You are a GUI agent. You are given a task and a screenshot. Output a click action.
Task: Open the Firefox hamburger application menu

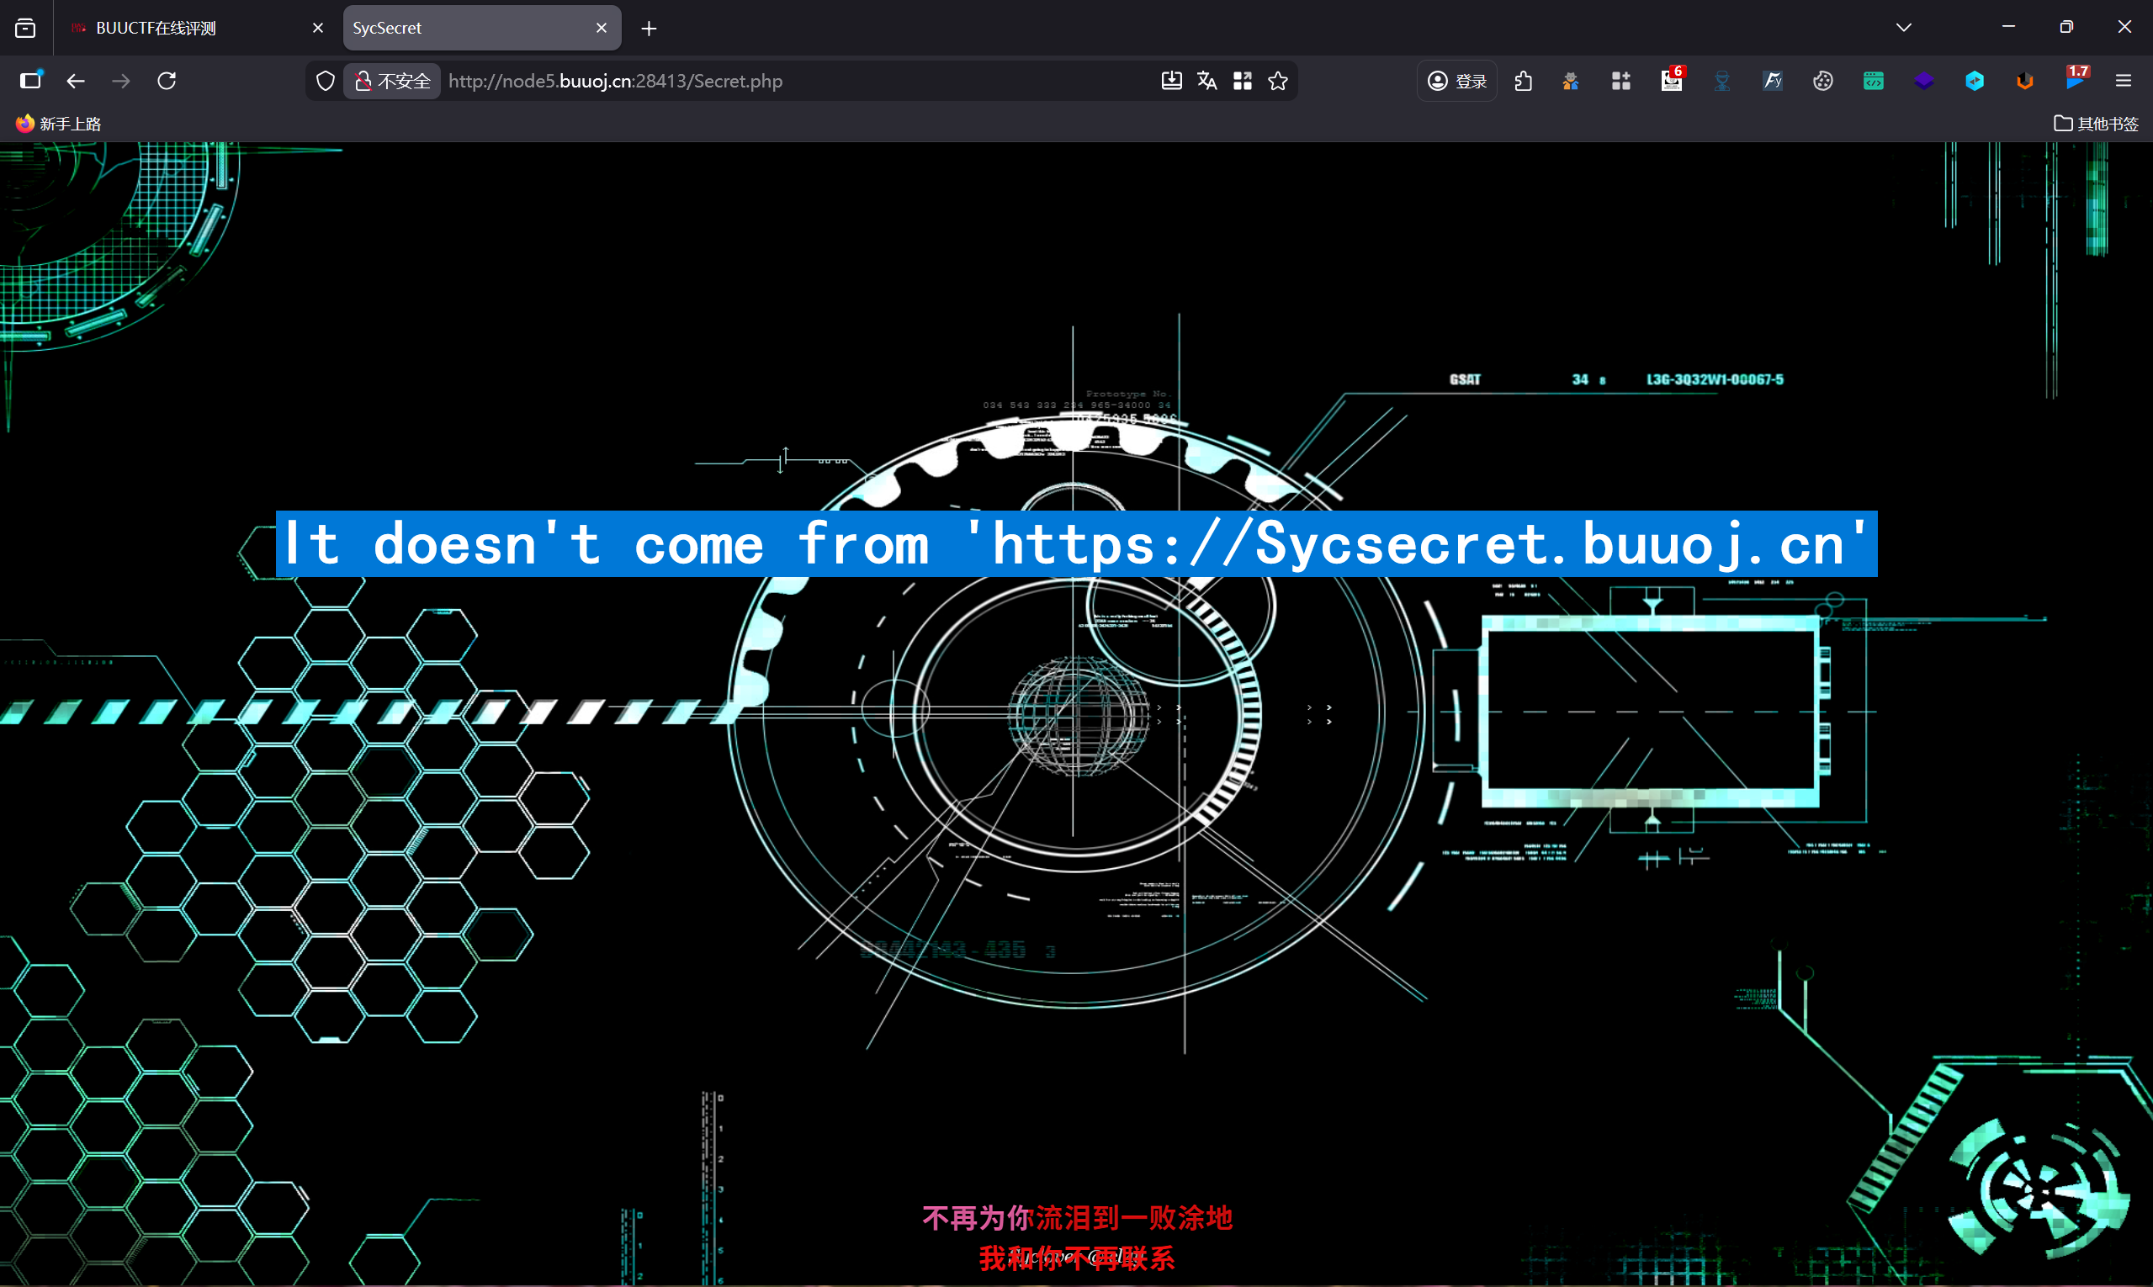[x=2123, y=81]
